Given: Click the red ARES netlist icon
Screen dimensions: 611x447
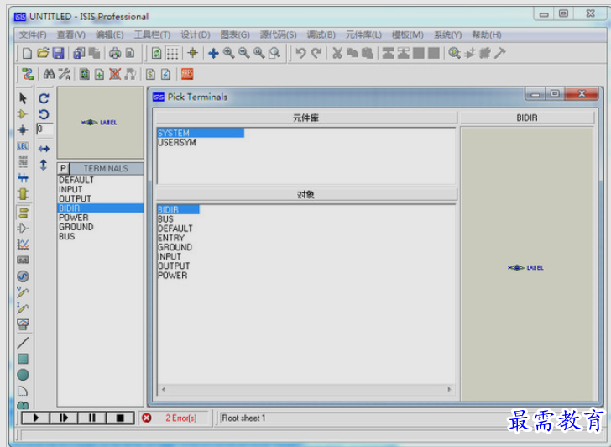Looking at the screenshot, I should tap(187, 74).
